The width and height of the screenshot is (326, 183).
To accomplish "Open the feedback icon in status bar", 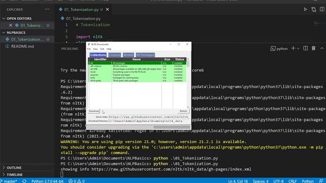I will tap(321, 181).
